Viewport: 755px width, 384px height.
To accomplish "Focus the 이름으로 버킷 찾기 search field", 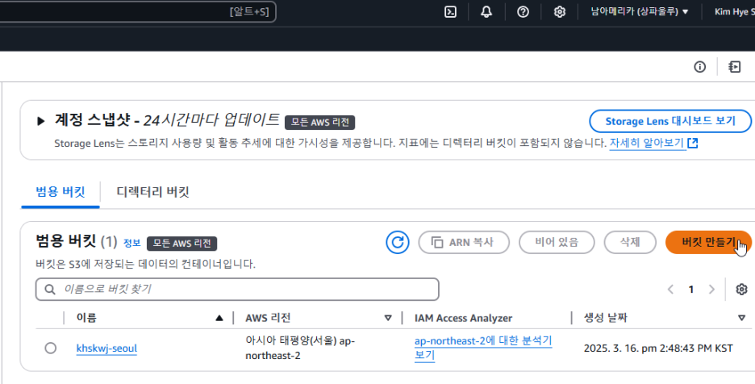I will tap(237, 289).
